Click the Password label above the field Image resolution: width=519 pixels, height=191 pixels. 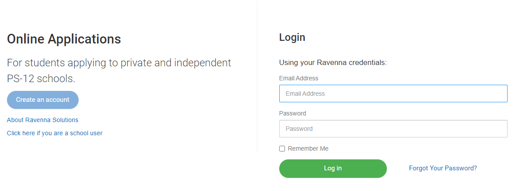292,113
